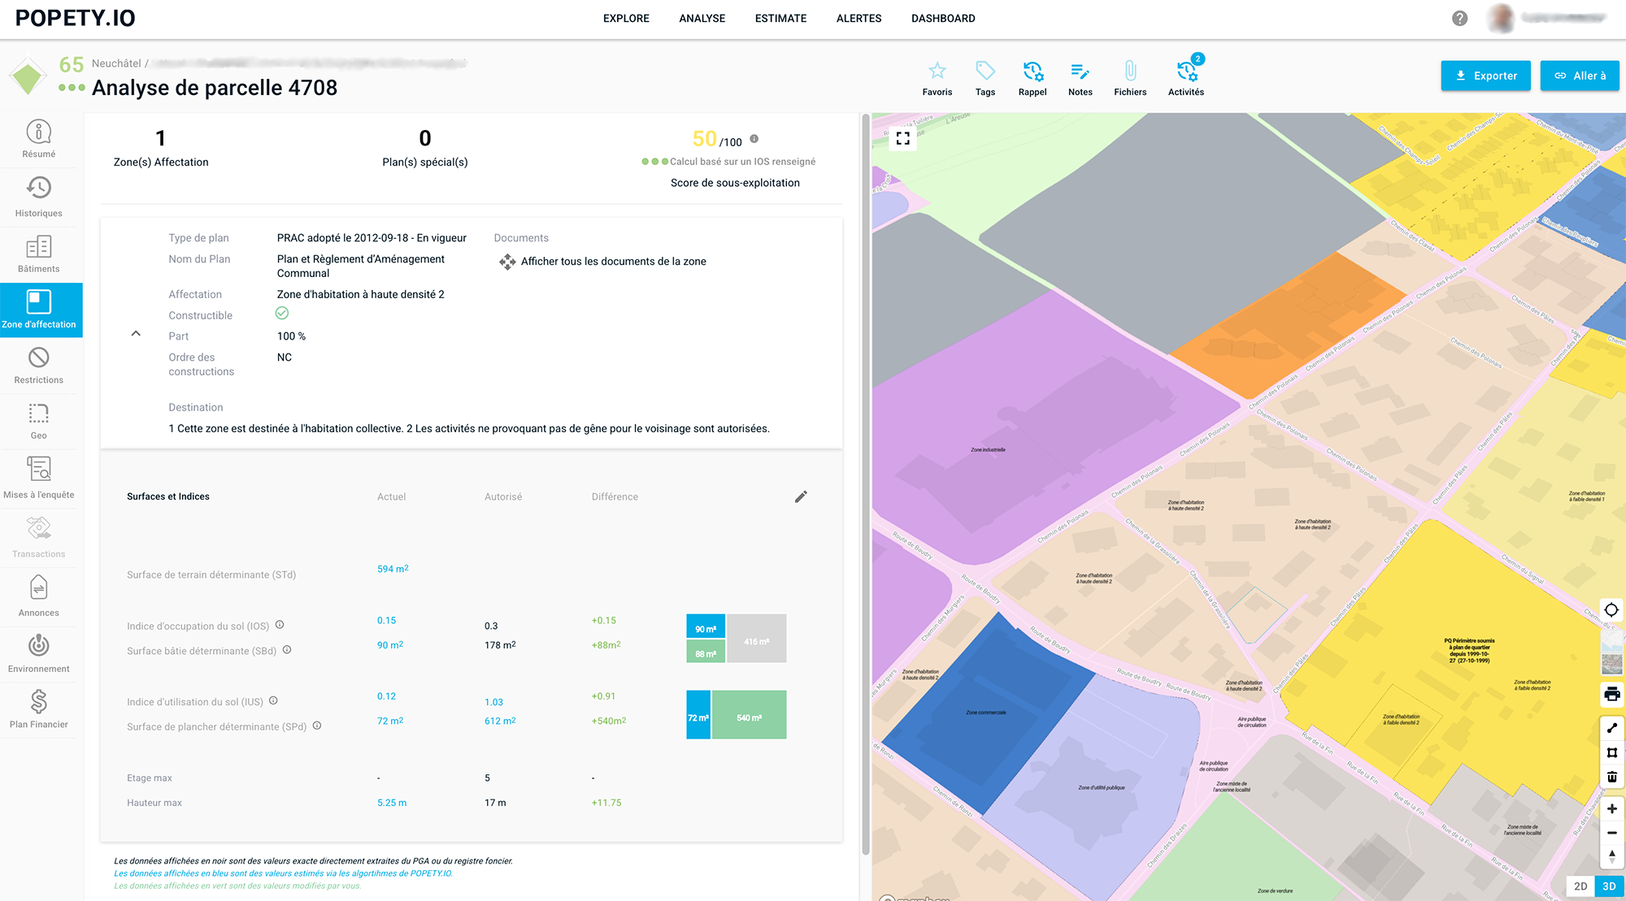Click the Exporter button
The image size is (1626, 901).
click(x=1485, y=76)
